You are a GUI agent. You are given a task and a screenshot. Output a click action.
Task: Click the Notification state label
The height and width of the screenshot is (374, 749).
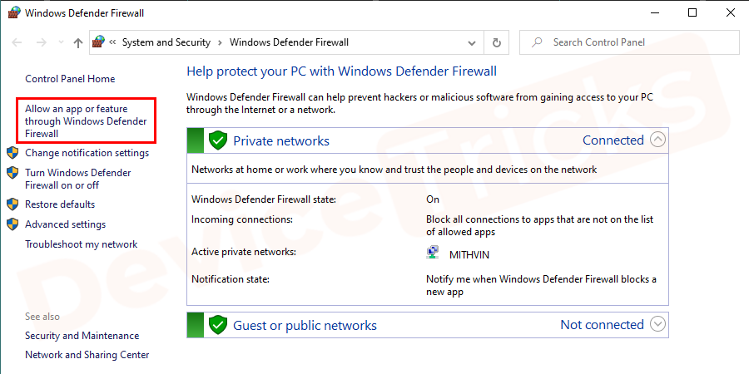[x=231, y=279]
